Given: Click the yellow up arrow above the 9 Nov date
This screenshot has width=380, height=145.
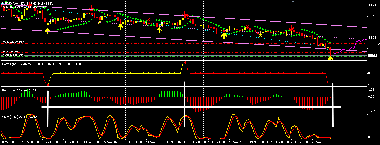Looking at the screenshot, I should tap(120, 27).
